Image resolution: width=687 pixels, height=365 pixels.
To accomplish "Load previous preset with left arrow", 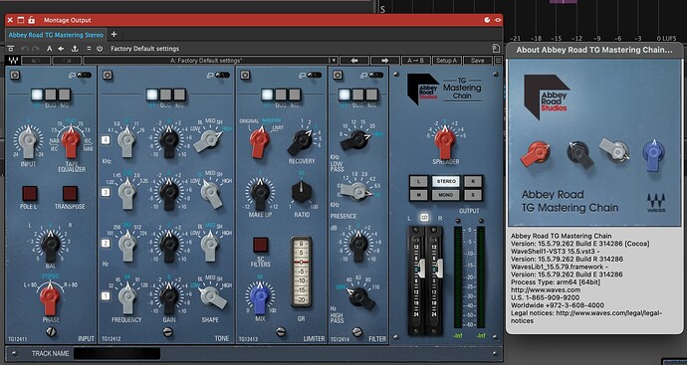I will coord(354,61).
